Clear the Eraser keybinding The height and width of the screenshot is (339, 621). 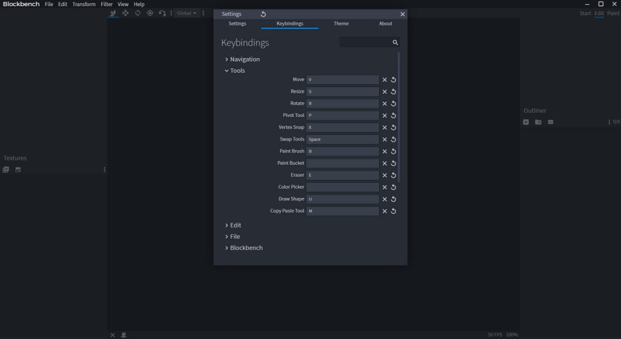tap(384, 176)
